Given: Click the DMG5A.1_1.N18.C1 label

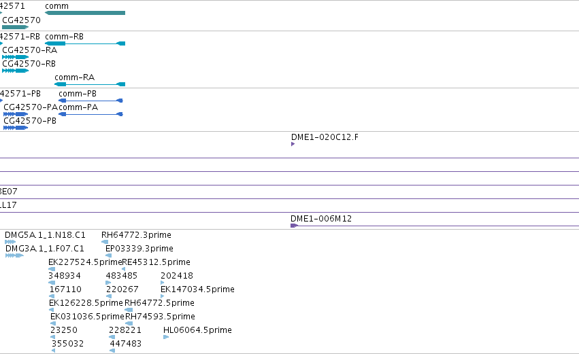Looking at the screenshot, I should 45,235.
